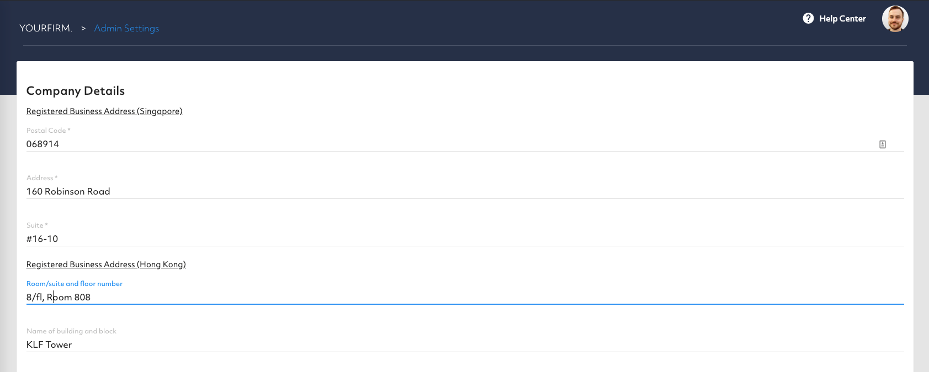
Task: Click the YOURFIRM. logo
Action: point(46,28)
